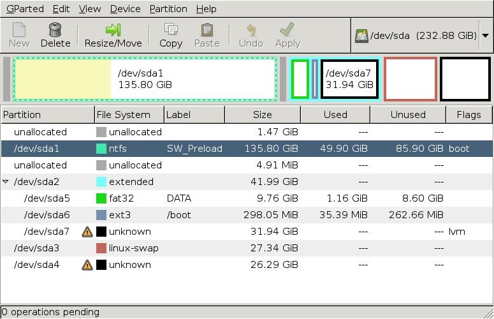Click the SW_Preload label cell

click(194, 149)
